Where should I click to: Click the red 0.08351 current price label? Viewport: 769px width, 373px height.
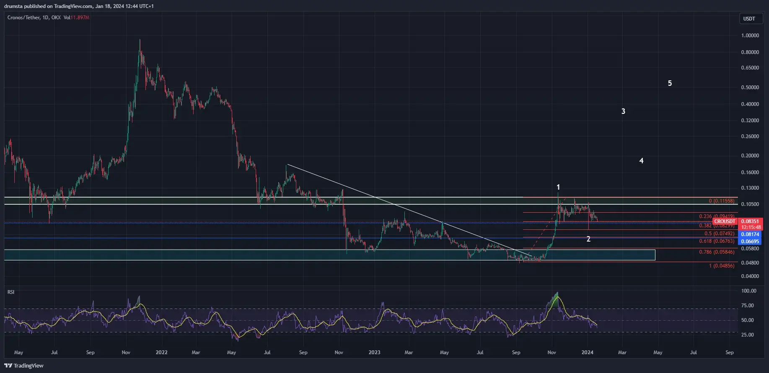(x=750, y=221)
